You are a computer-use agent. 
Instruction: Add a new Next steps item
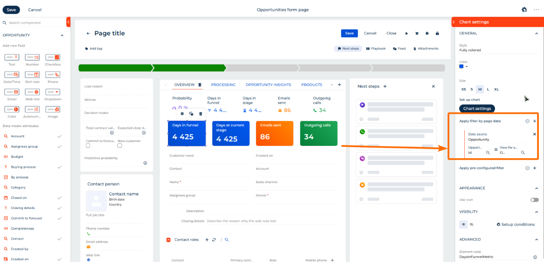pyautogui.click(x=385, y=86)
